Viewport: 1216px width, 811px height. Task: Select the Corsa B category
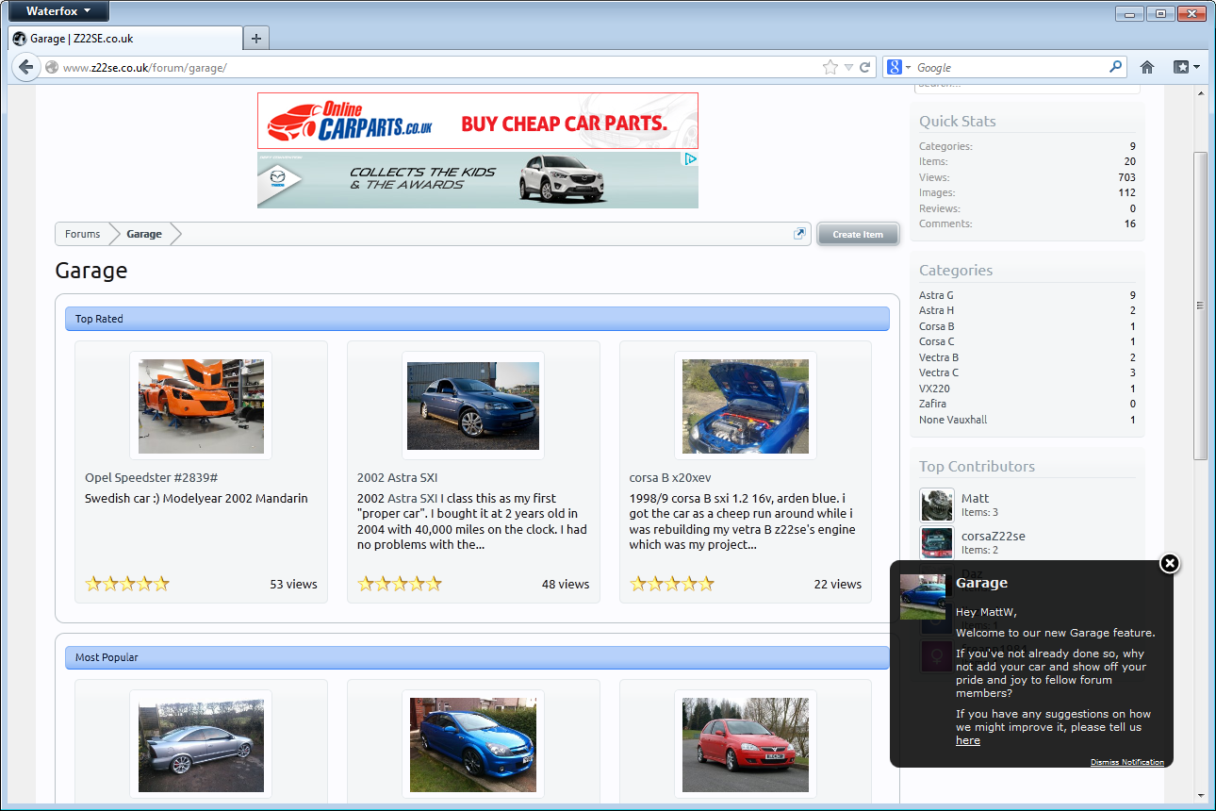point(936,326)
